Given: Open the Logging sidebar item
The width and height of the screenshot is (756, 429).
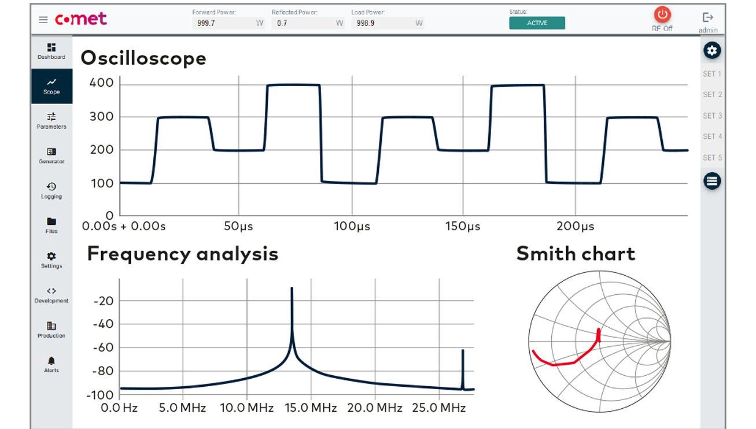Looking at the screenshot, I should (x=51, y=191).
